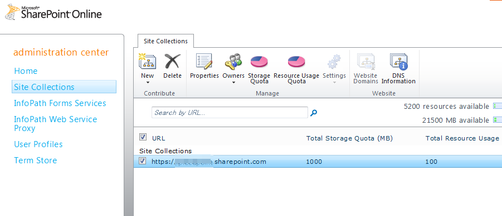This screenshot has height=216, width=502.
Task: Expand the New dropdown arrow
Action: pos(148,83)
